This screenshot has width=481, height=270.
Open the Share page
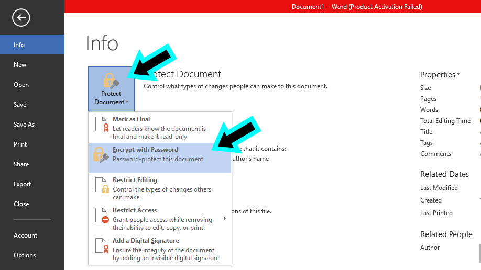pyautogui.click(x=21, y=164)
